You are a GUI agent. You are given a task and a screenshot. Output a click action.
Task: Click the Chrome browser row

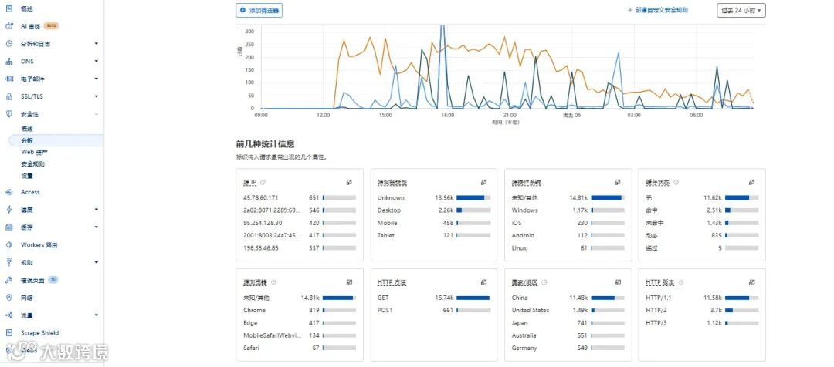300,310
